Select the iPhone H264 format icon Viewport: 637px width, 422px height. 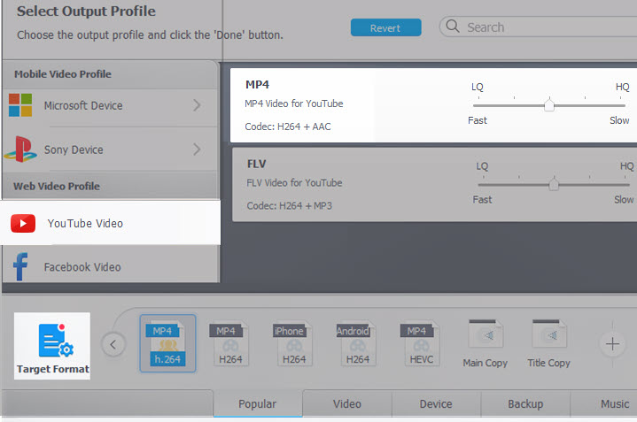click(x=294, y=343)
